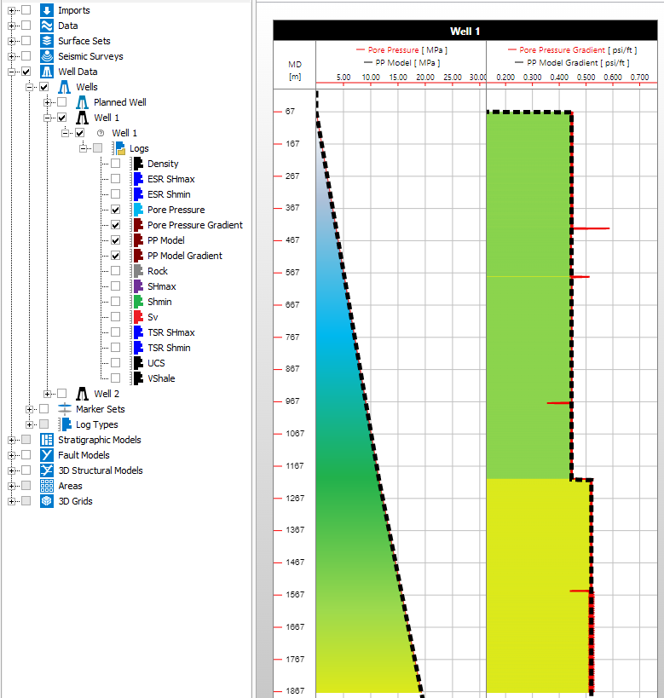Select the Log Types tree item
This screenshot has height=698, width=664.
[96, 424]
